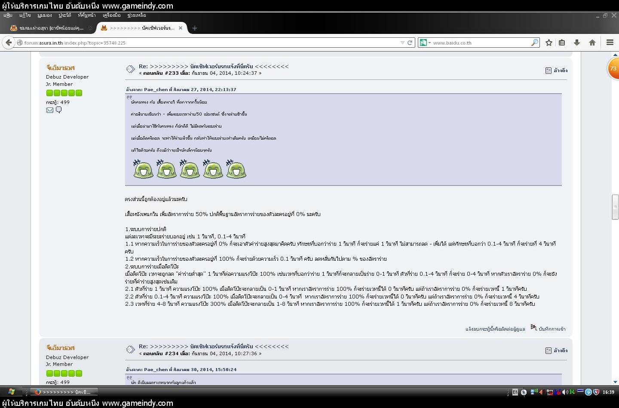Go to the home page icon
This screenshot has width=619, height=408.
click(592, 43)
